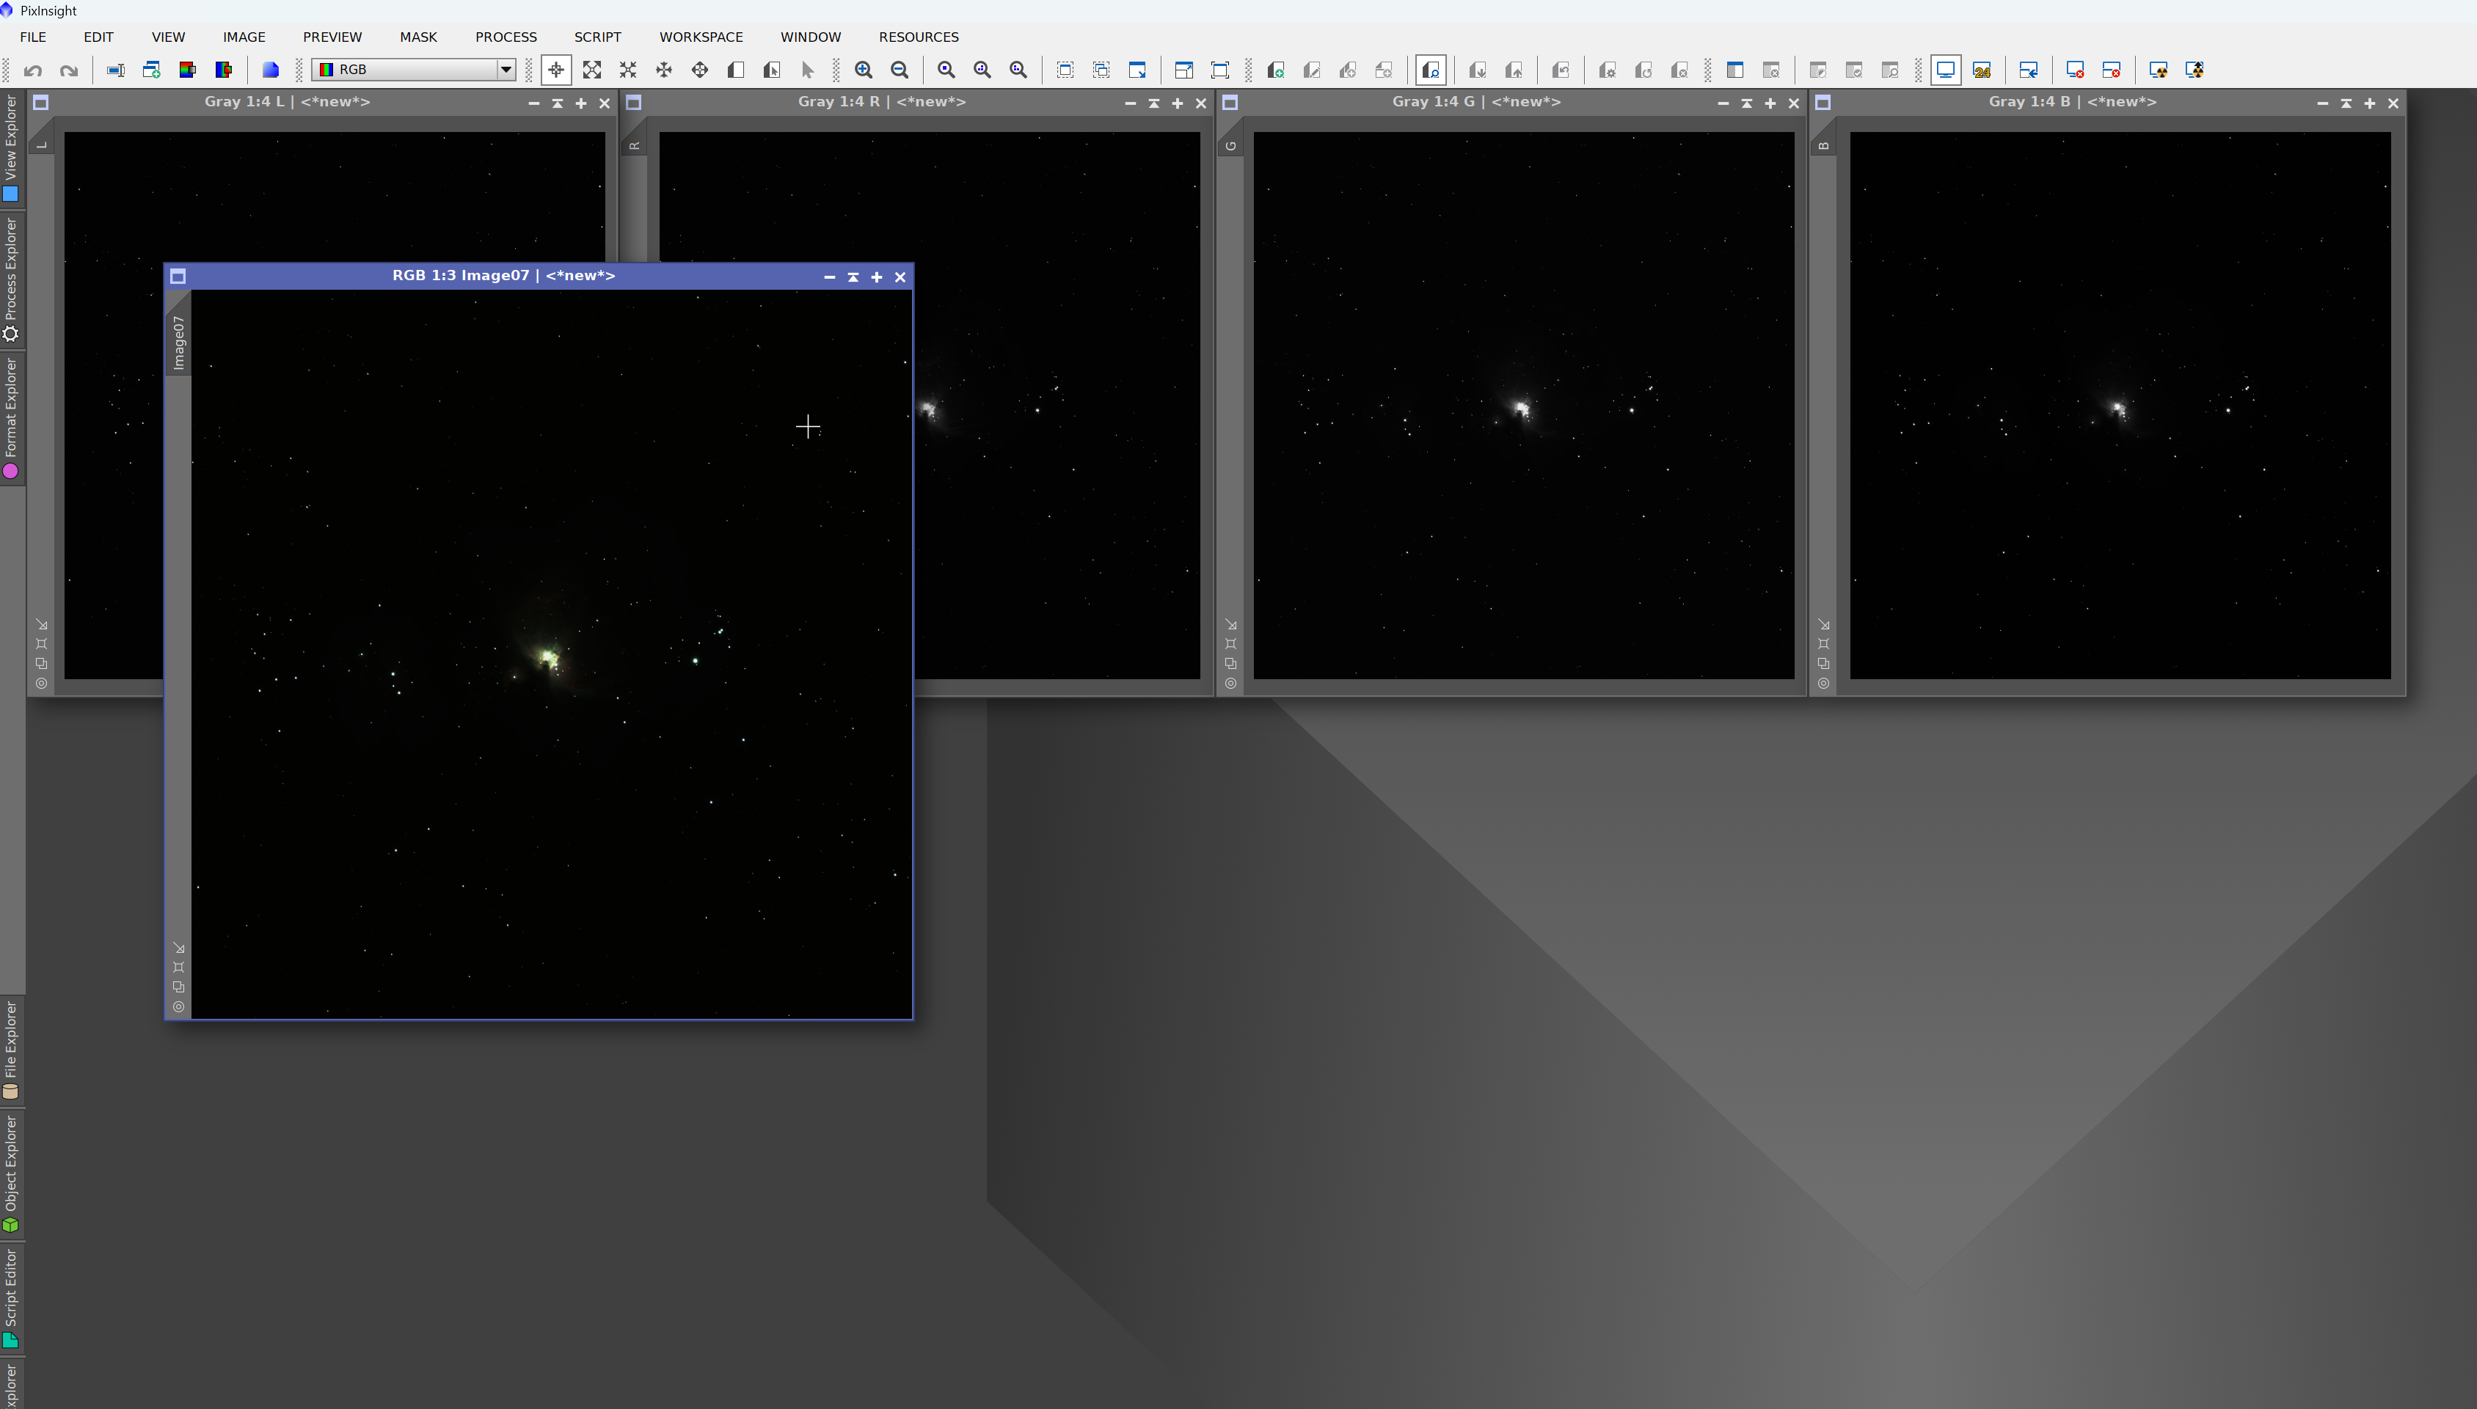The width and height of the screenshot is (2477, 1409).
Task: Toggle the Readout mode crosshair tool
Action: 555,70
